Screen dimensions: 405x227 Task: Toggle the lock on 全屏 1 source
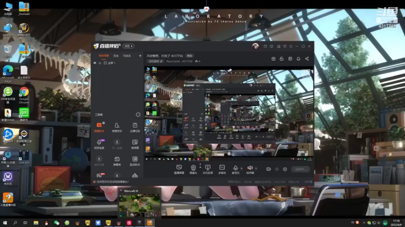click(x=100, y=63)
